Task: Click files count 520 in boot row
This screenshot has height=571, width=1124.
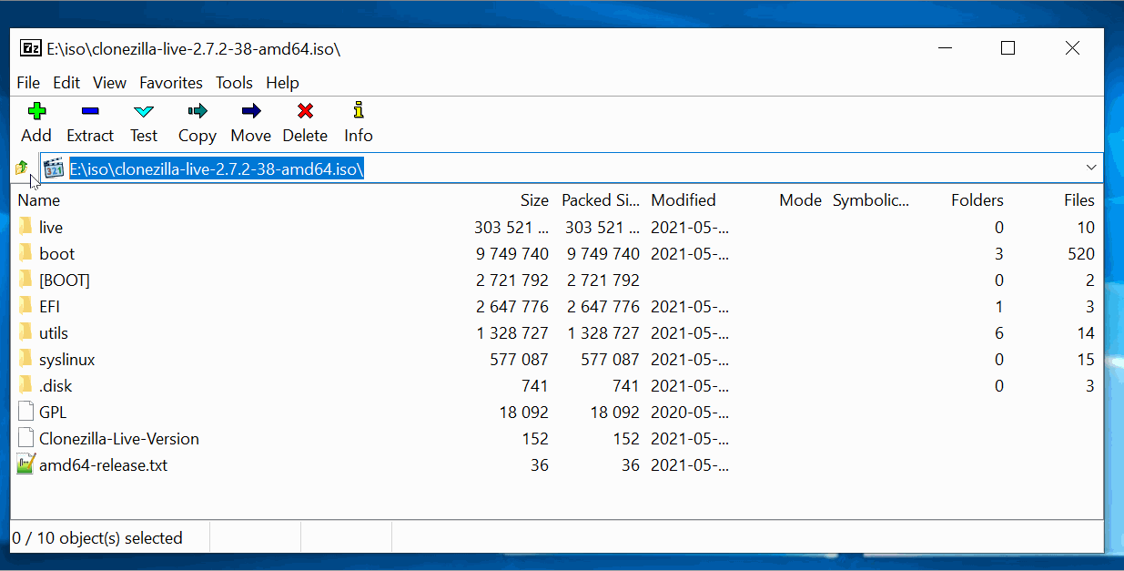Action: coord(1081,253)
